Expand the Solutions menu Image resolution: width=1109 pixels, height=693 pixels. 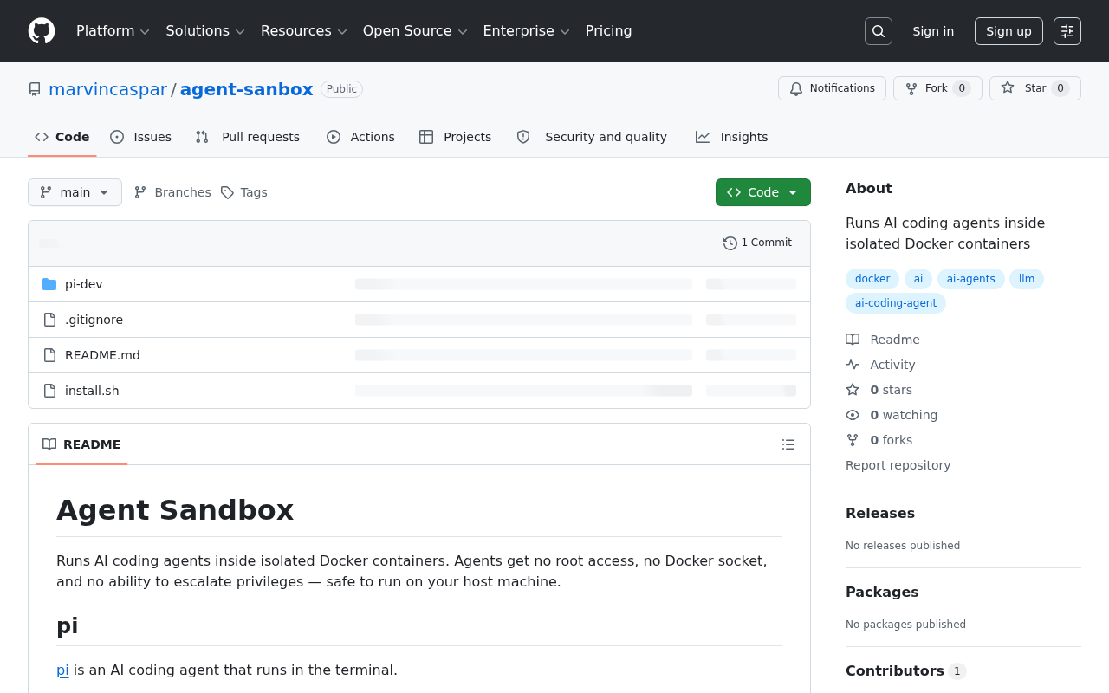pyautogui.click(x=205, y=31)
